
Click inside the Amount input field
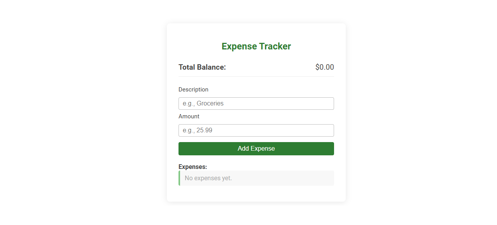(256, 130)
